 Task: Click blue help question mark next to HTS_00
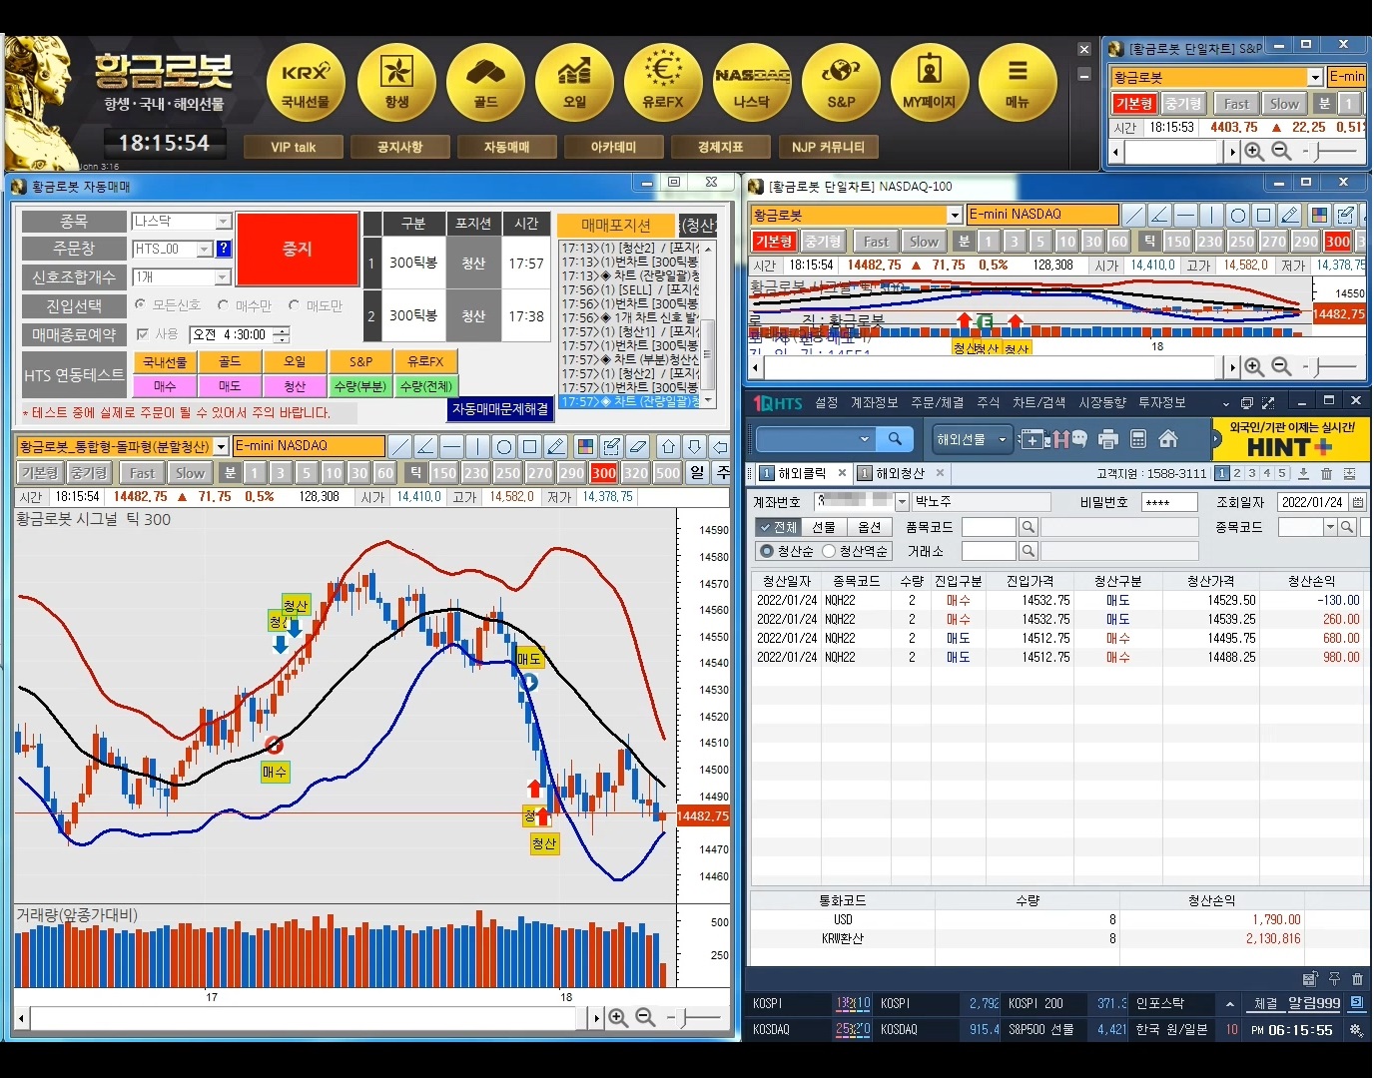224,249
